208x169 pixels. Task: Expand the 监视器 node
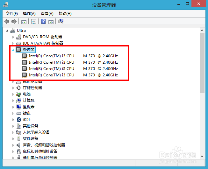(x=13, y=107)
